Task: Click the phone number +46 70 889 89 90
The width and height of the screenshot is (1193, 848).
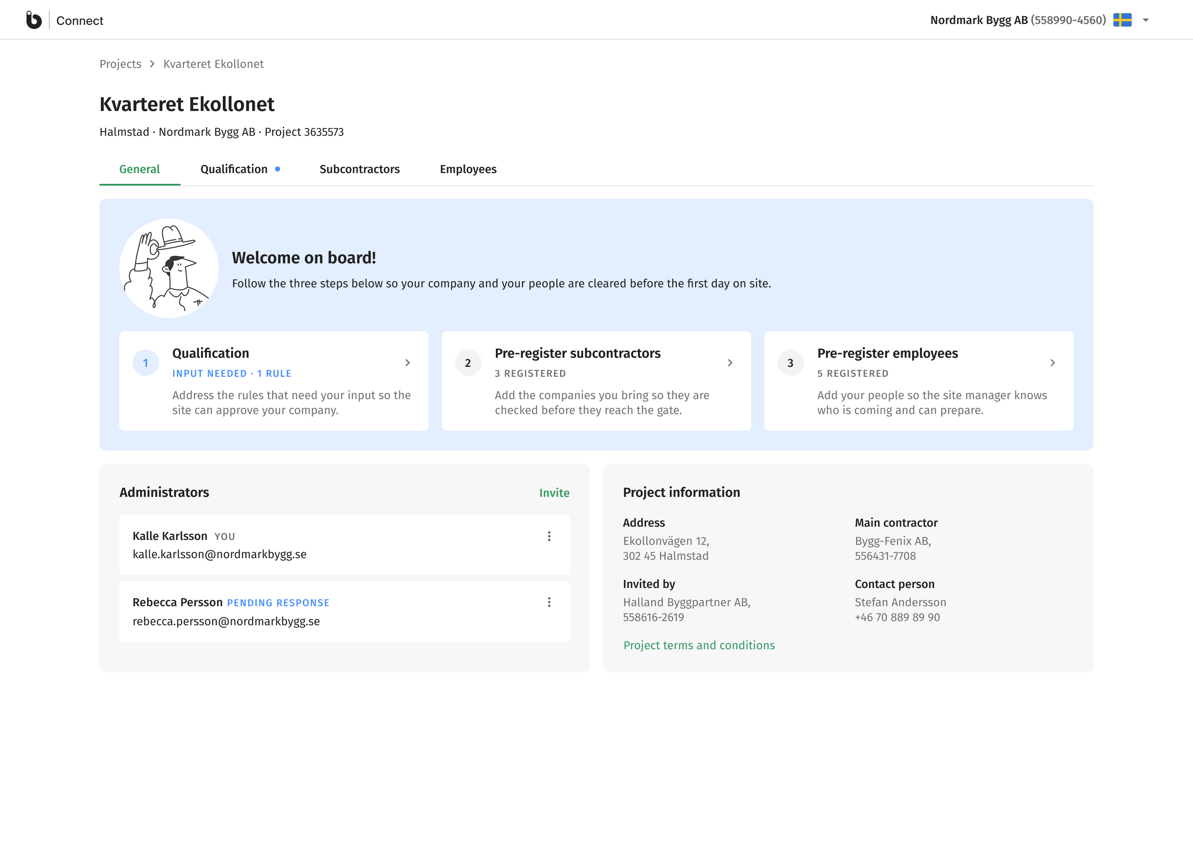Action: coord(897,618)
